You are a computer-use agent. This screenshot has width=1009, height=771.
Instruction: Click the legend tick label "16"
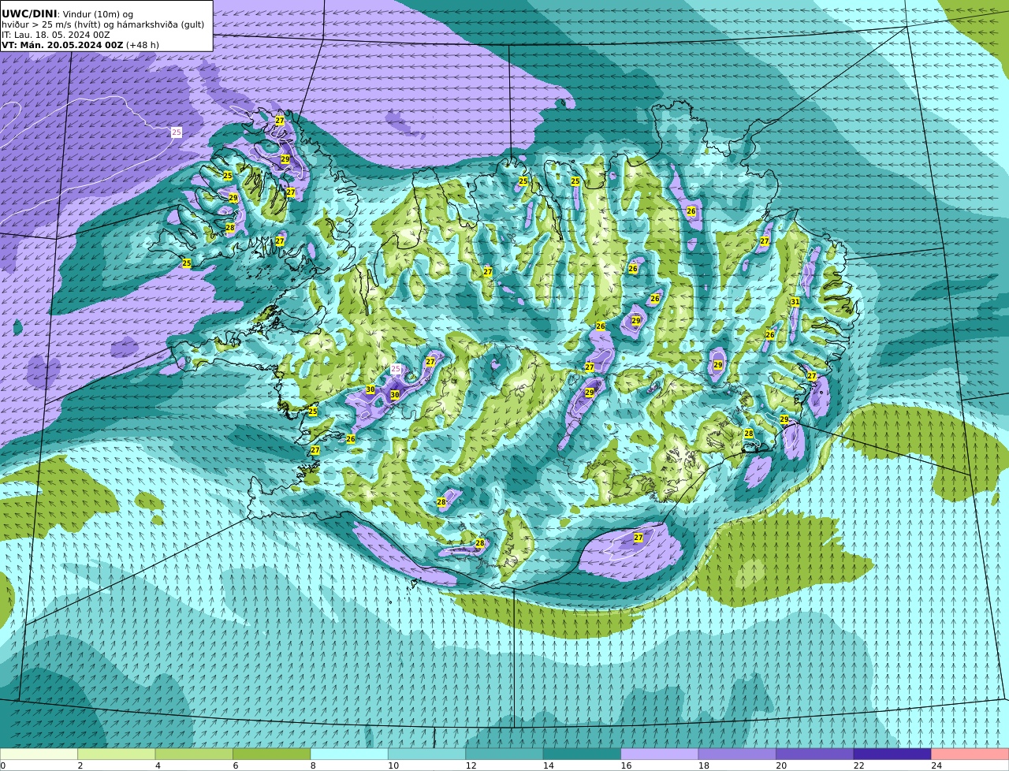[626, 765]
